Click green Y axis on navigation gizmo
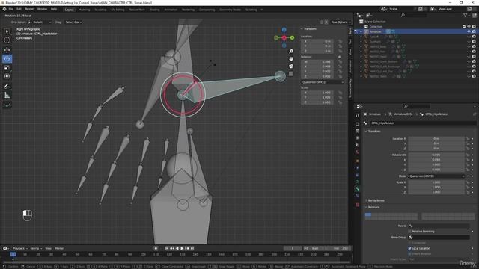The width and height of the screenshot is (479, 269). coord(292,37)
